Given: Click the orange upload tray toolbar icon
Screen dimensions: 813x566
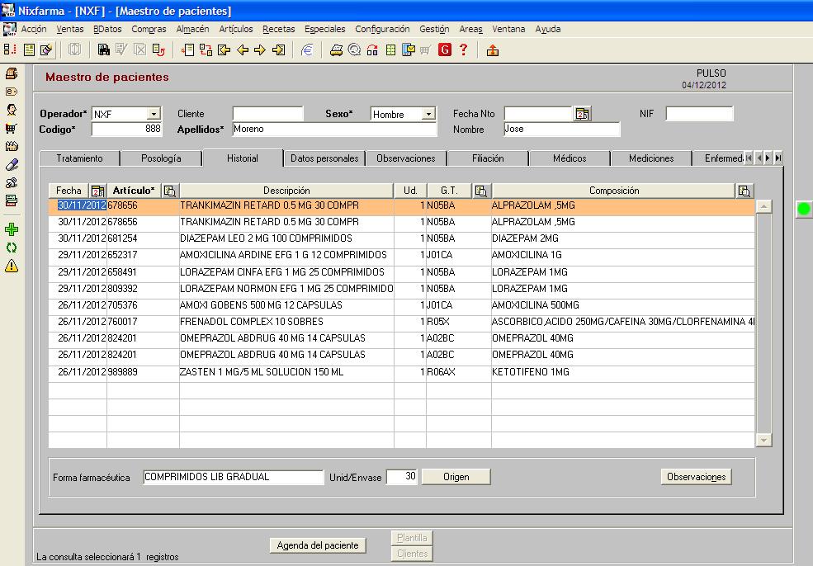Looking at the screenshot, I should coord(493,50).
